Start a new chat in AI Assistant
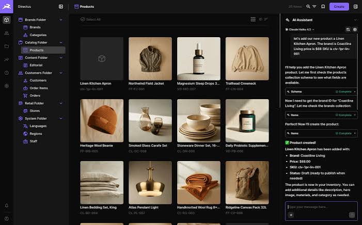The width and height of the screenshot is (362, 225). (348, 29)
